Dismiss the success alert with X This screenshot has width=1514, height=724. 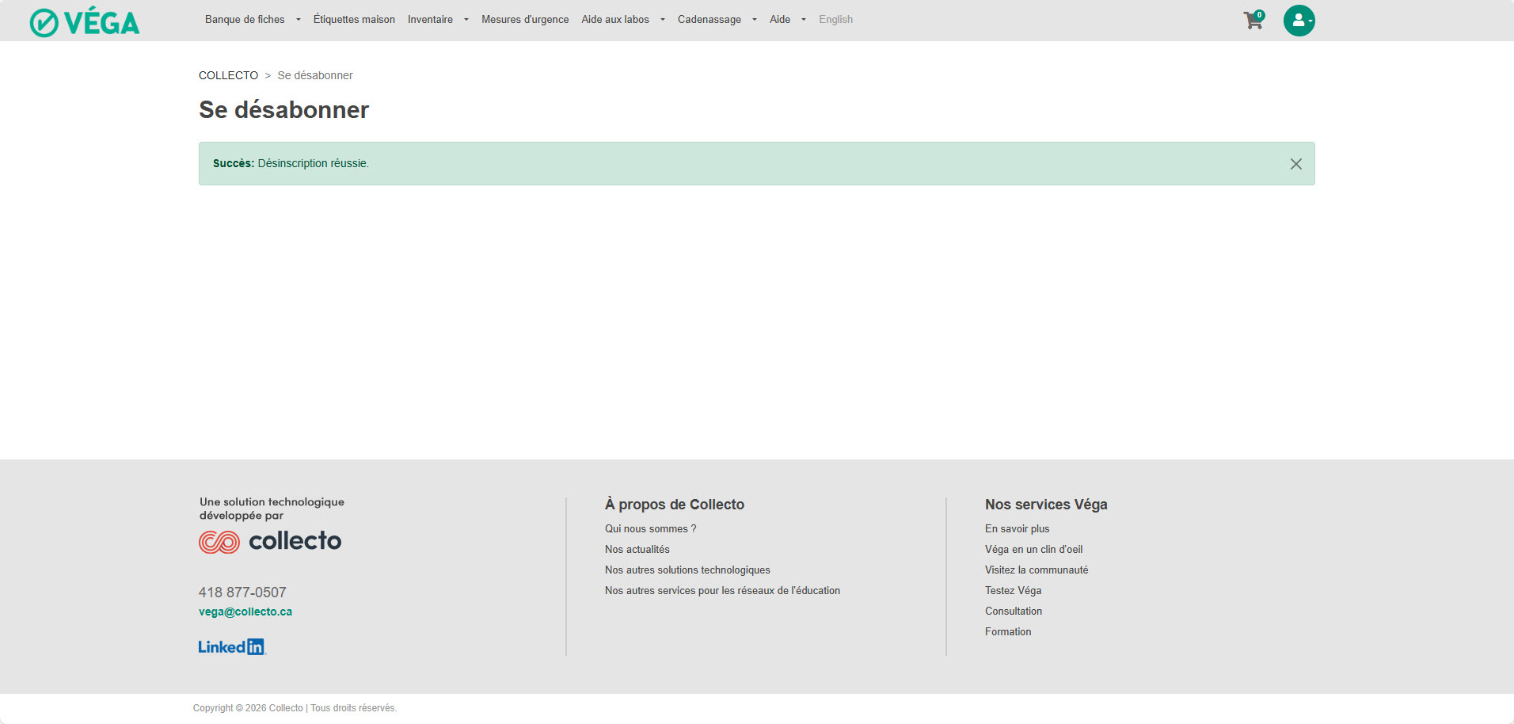[x=1295, y=164]
